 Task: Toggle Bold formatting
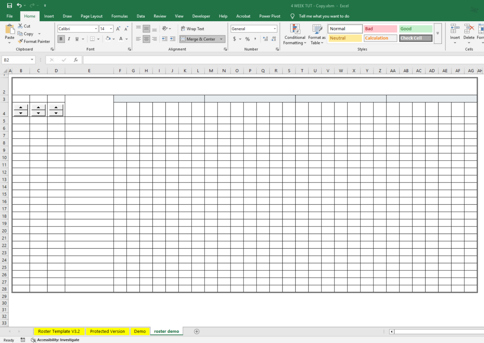61,39
